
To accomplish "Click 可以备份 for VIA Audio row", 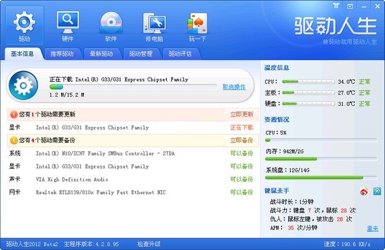I will (x=242, y=179).
